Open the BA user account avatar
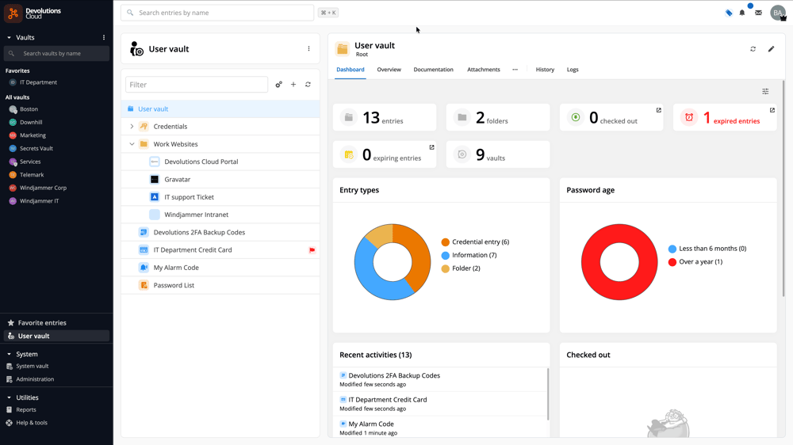Screen dimensions: 793x445 (x=778, y=13)
